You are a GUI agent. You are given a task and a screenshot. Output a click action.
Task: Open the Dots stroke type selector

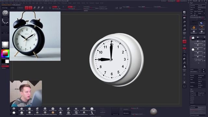coord(5,21)
